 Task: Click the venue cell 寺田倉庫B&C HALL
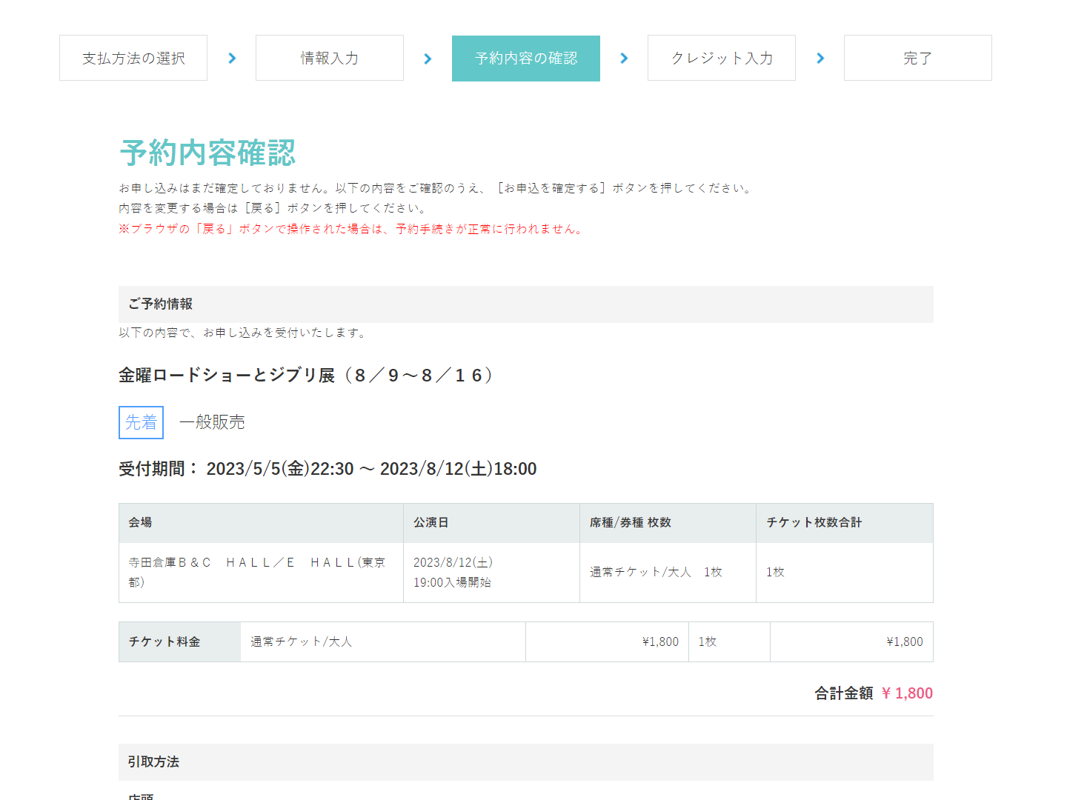pyautogui.click(x=261, y=573)
